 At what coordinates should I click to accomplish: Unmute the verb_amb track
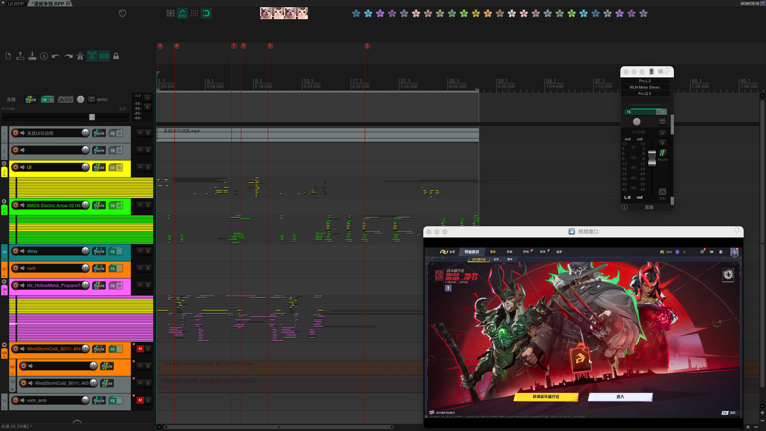pyautogui.click(x=140, y=400)
